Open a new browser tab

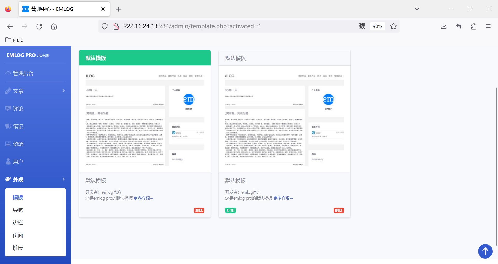click(x=119, y=9)
